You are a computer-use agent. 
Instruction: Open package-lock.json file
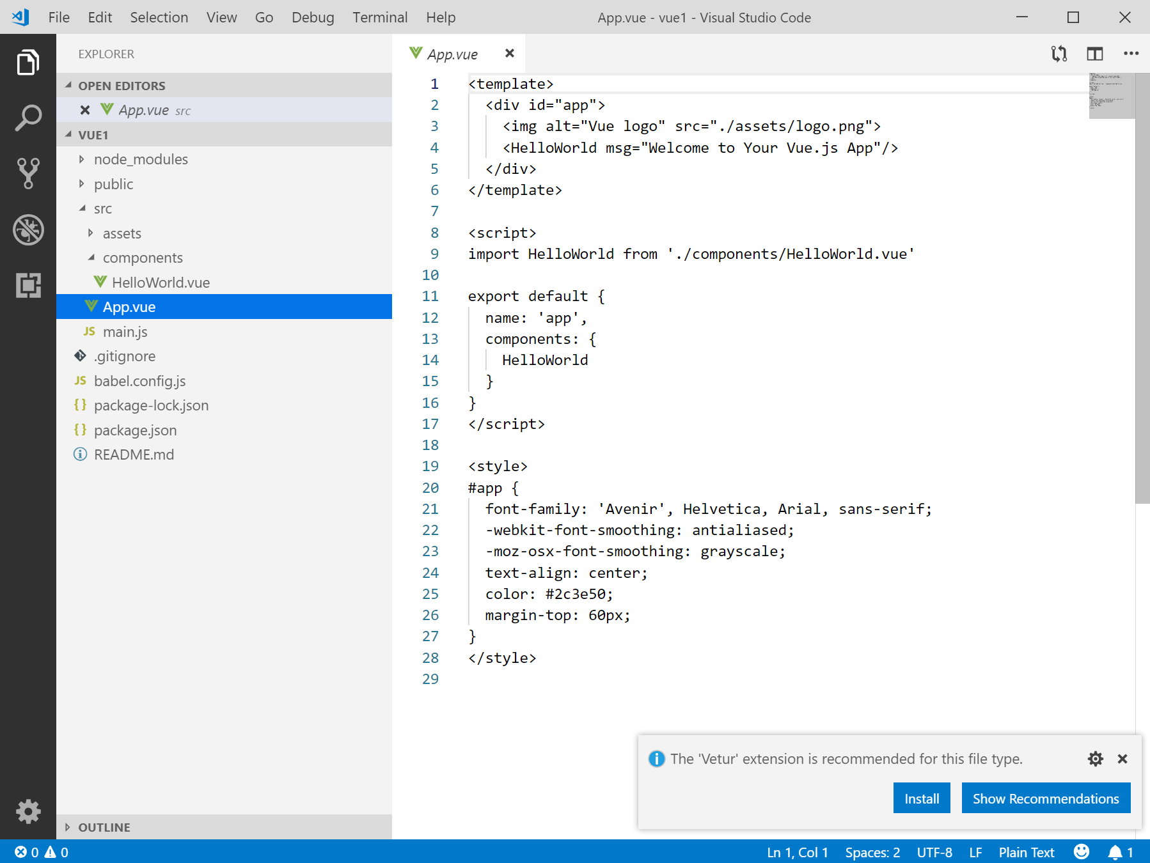pyautogui.click(x=224, y=405)
